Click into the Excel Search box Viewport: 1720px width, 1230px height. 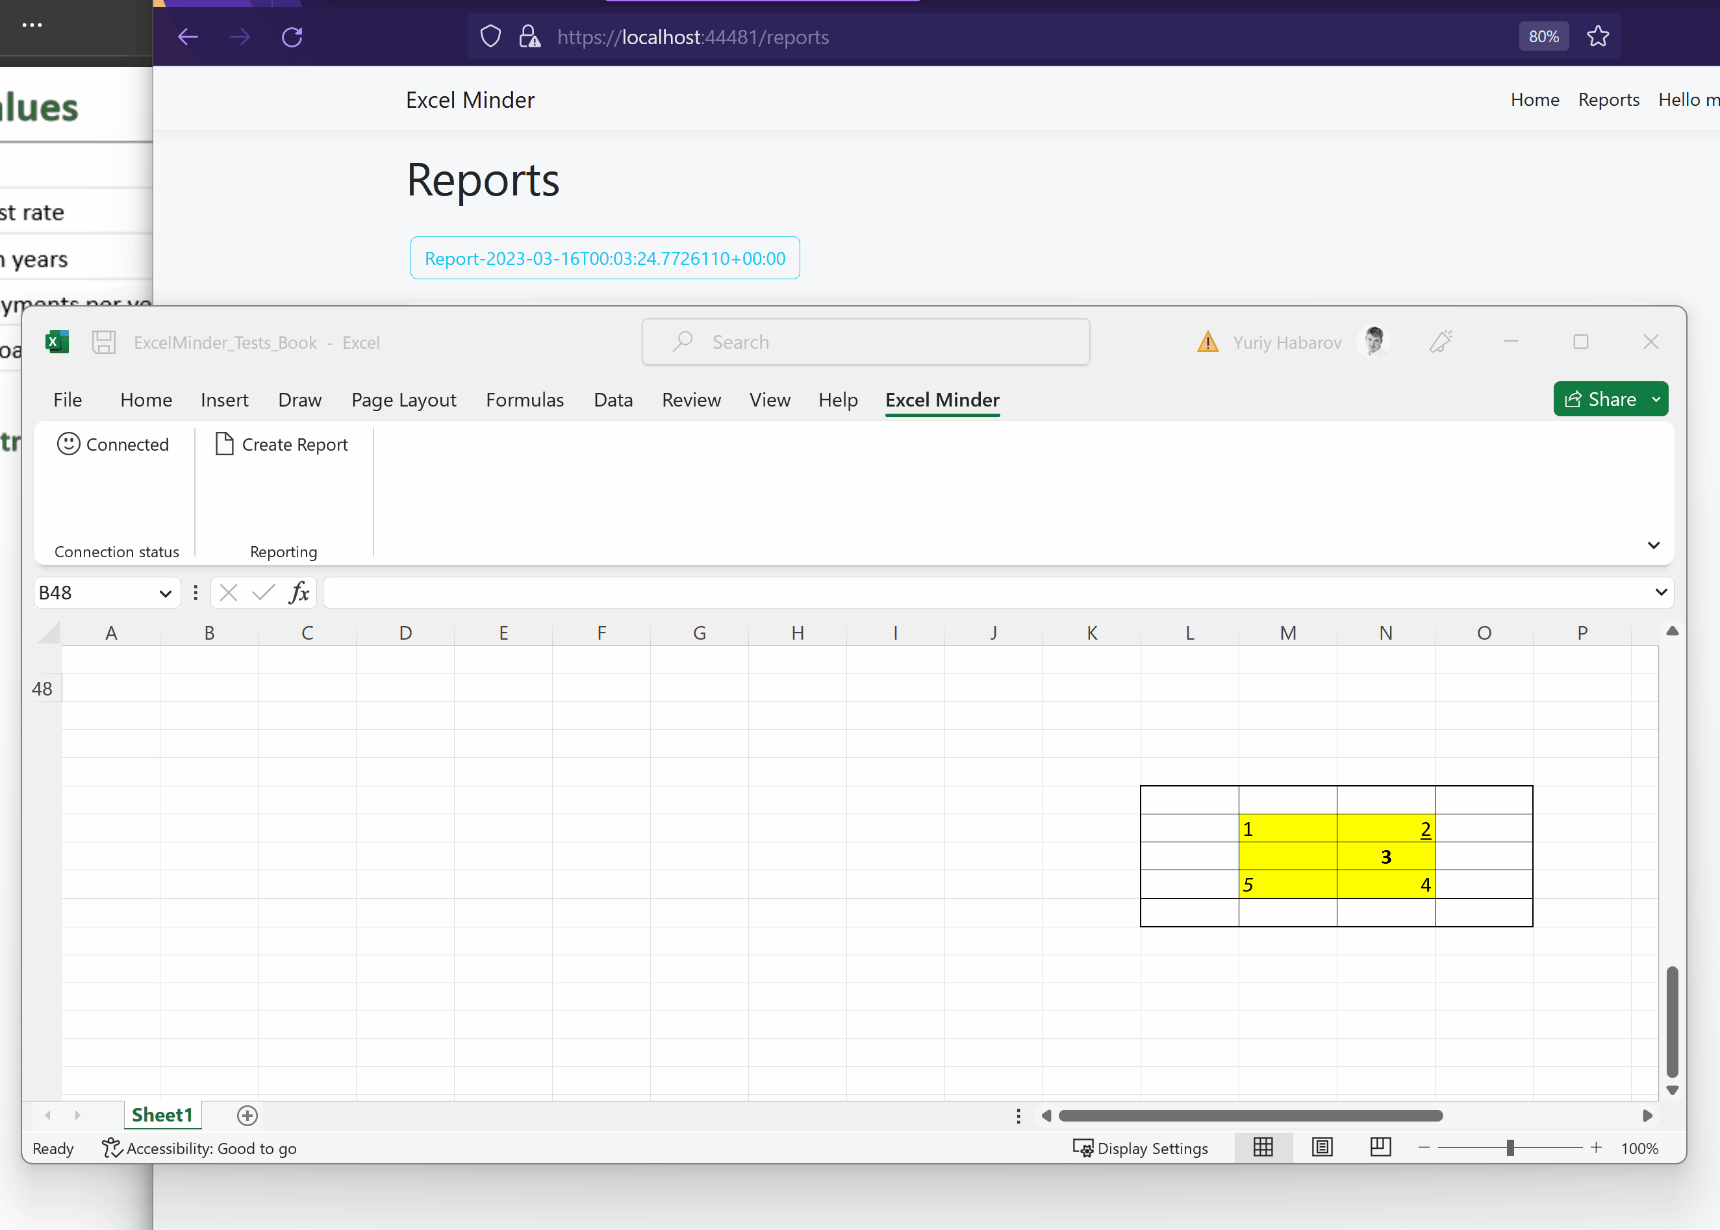point(866,342)
